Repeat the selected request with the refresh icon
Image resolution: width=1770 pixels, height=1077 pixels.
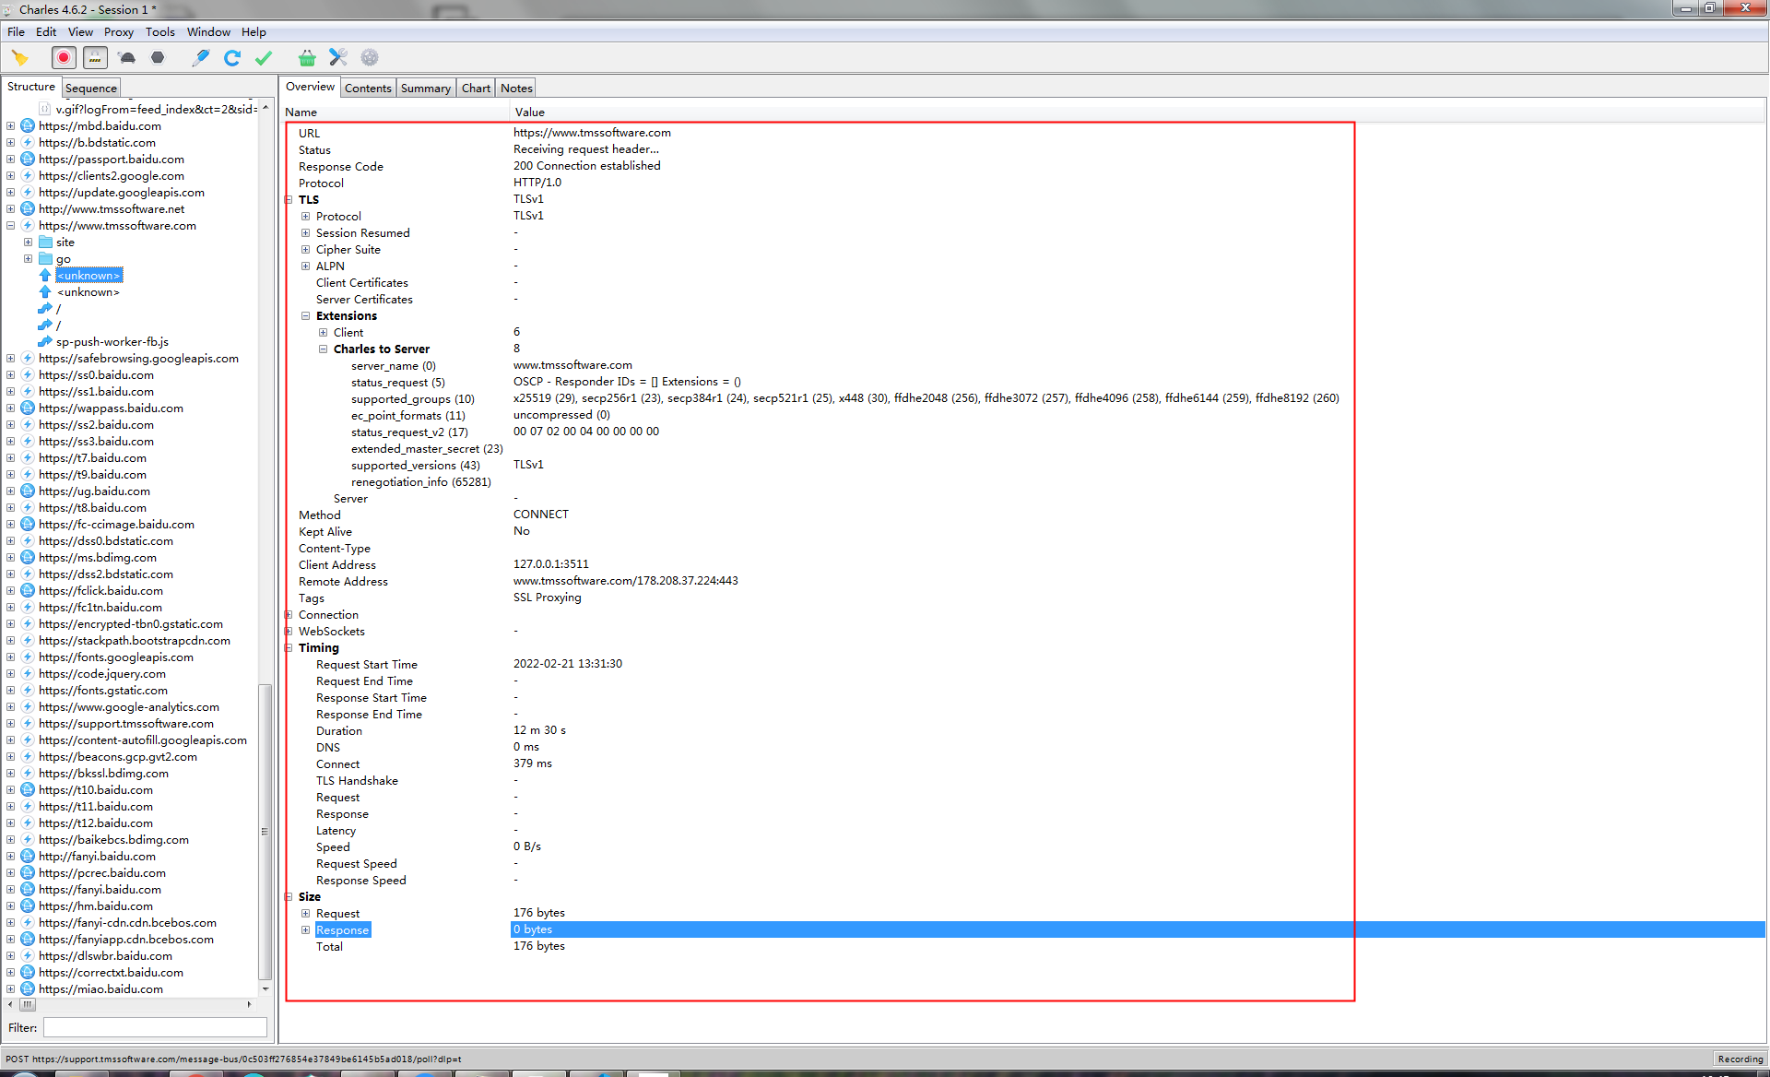tap(232, 58)
